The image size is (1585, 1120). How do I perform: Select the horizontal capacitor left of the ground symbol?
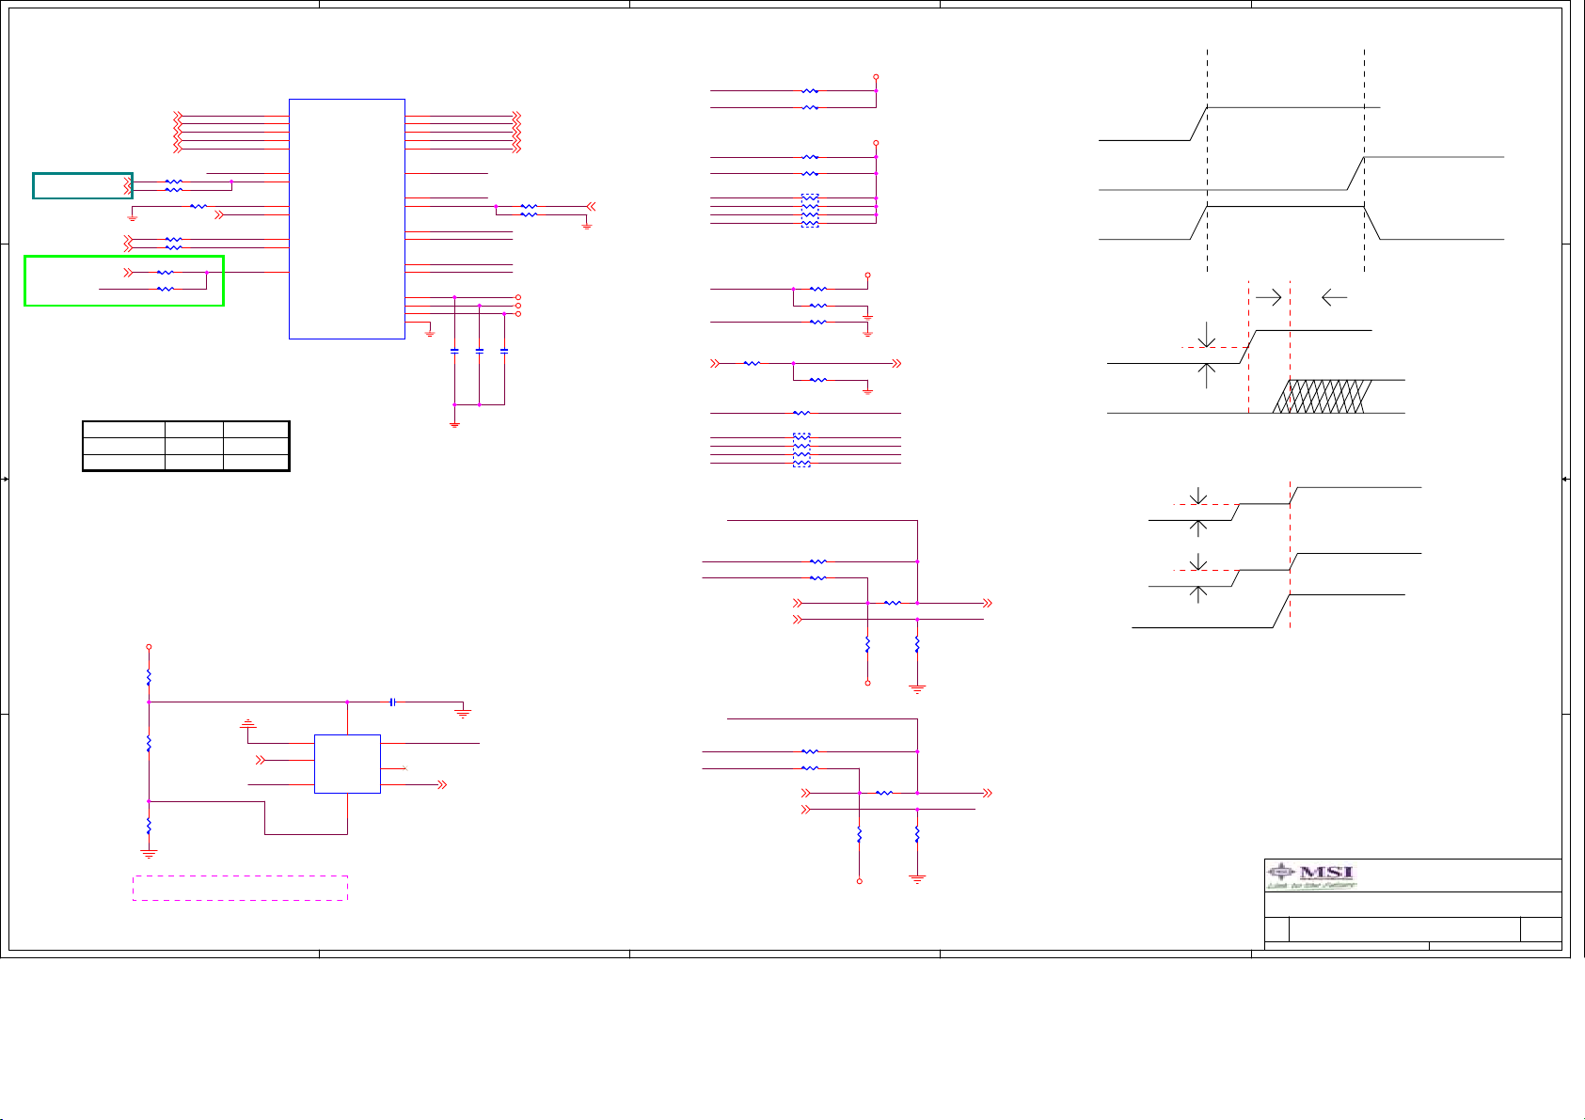(x=392, y=702)
